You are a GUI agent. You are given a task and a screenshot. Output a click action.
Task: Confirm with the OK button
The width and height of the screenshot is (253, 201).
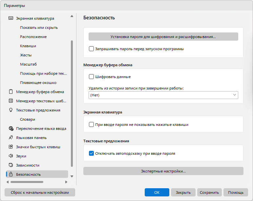point(157,192)
